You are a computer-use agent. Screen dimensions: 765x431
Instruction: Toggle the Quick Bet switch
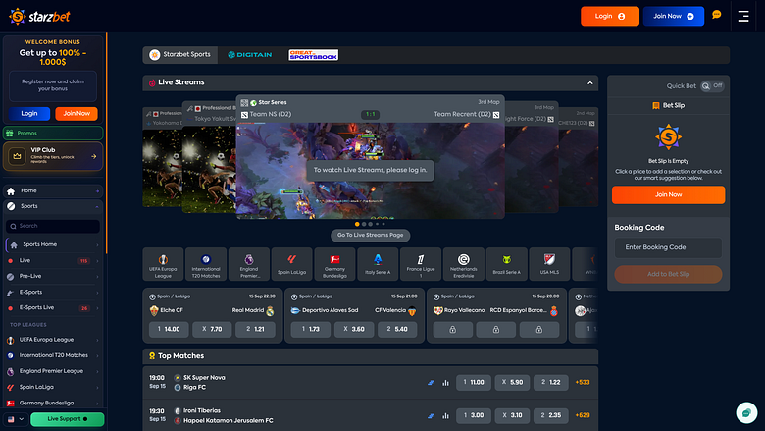coord(712,86)
